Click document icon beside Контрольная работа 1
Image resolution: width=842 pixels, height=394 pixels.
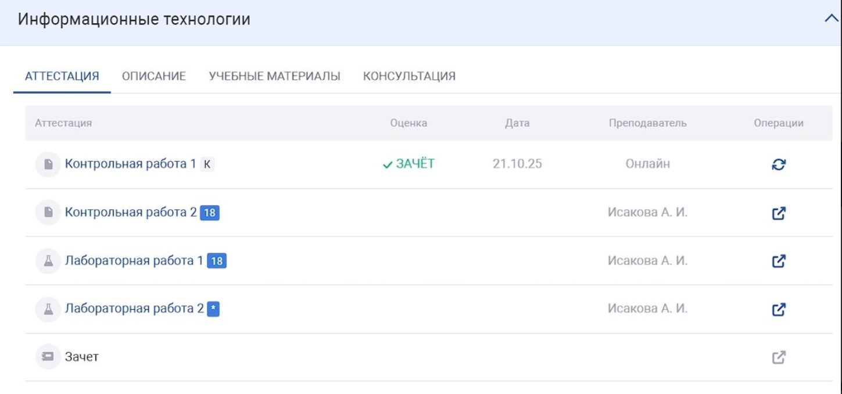(x=49, y=164)
